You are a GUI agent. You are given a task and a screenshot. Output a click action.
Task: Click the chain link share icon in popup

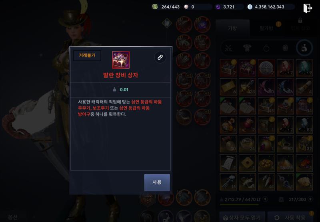pos(160,57)
